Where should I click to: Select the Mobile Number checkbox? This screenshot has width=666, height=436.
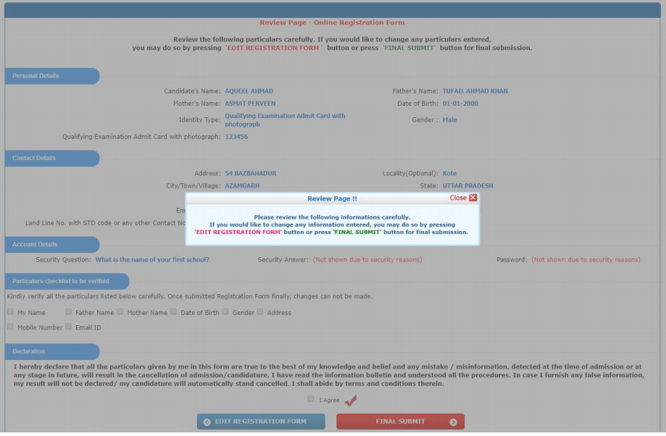click(10, 327)
